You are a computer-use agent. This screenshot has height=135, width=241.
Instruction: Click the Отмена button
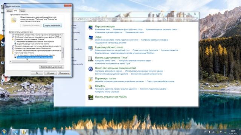pos(50,73)
